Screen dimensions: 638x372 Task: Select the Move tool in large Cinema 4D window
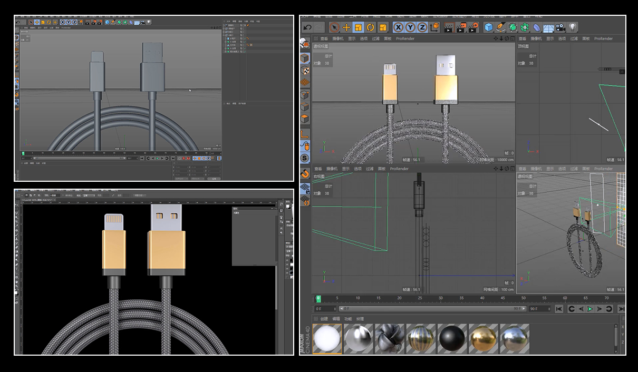click(x=347, y=27)
